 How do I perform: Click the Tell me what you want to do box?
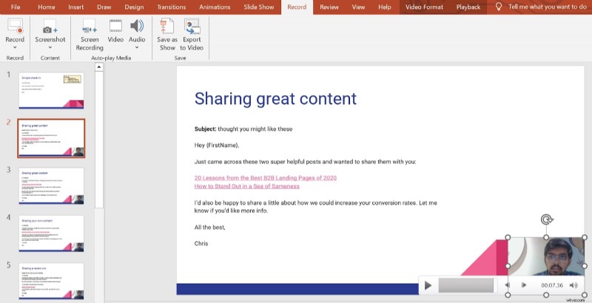coord(547,7)
